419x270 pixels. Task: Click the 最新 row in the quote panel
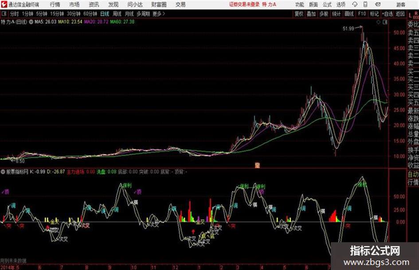pyautogui.click(x=413, y=110)
